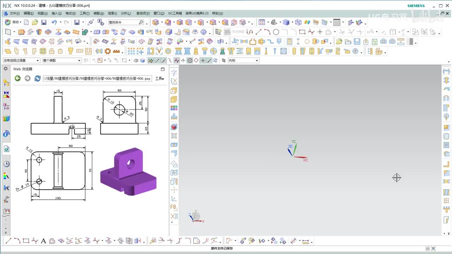This screenshot has height=254, width=452.
Task: Open the History clock sidebar tab
Action: point(6,164)
